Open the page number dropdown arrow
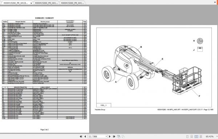The image size is (218, 139). [106, 136]
